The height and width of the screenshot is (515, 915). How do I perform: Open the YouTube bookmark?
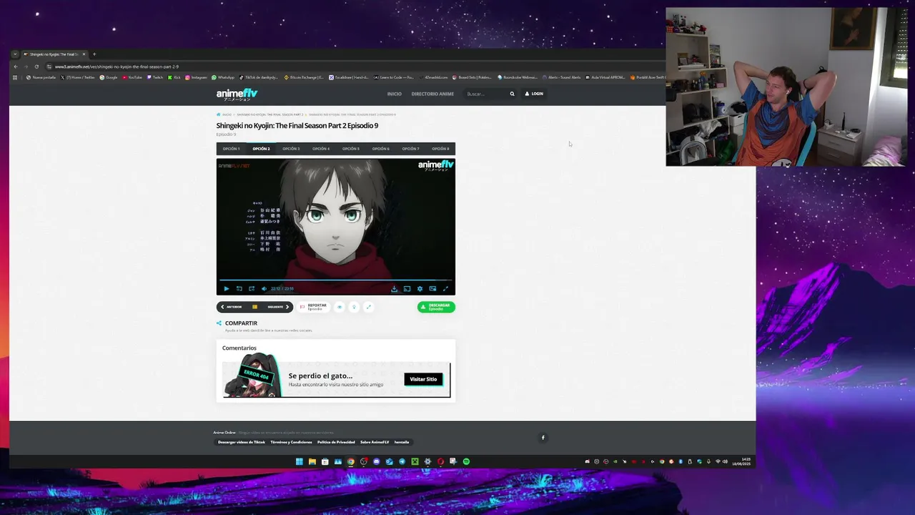click(x=132, y=77)
